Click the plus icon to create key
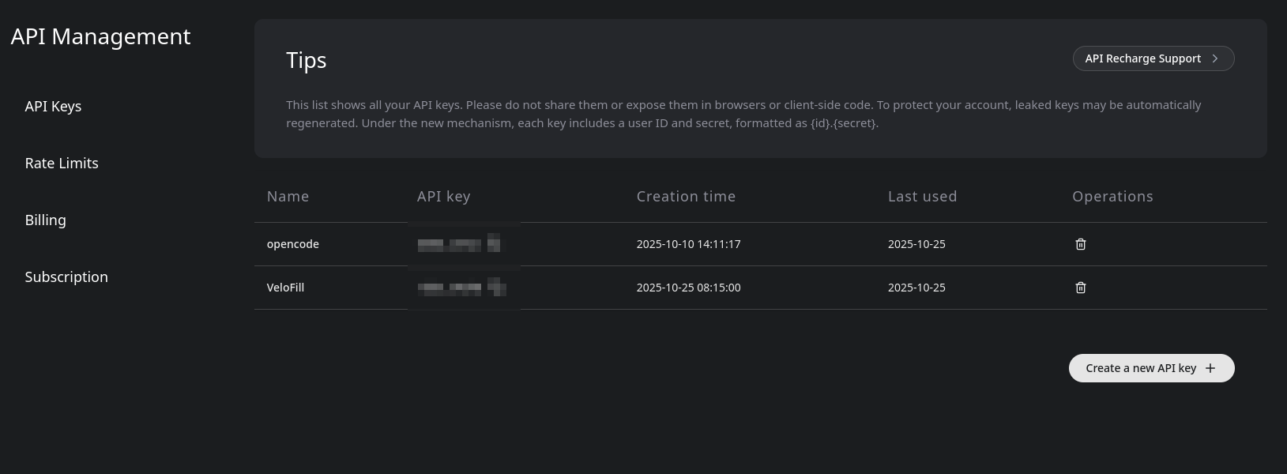 click(1210, 368)
